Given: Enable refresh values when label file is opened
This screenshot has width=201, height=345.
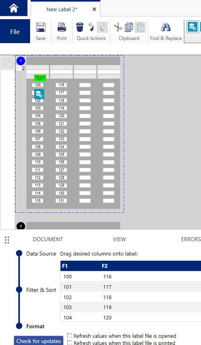Looking at the screenshot, I should pyautogui.click(x=70, y=335).
